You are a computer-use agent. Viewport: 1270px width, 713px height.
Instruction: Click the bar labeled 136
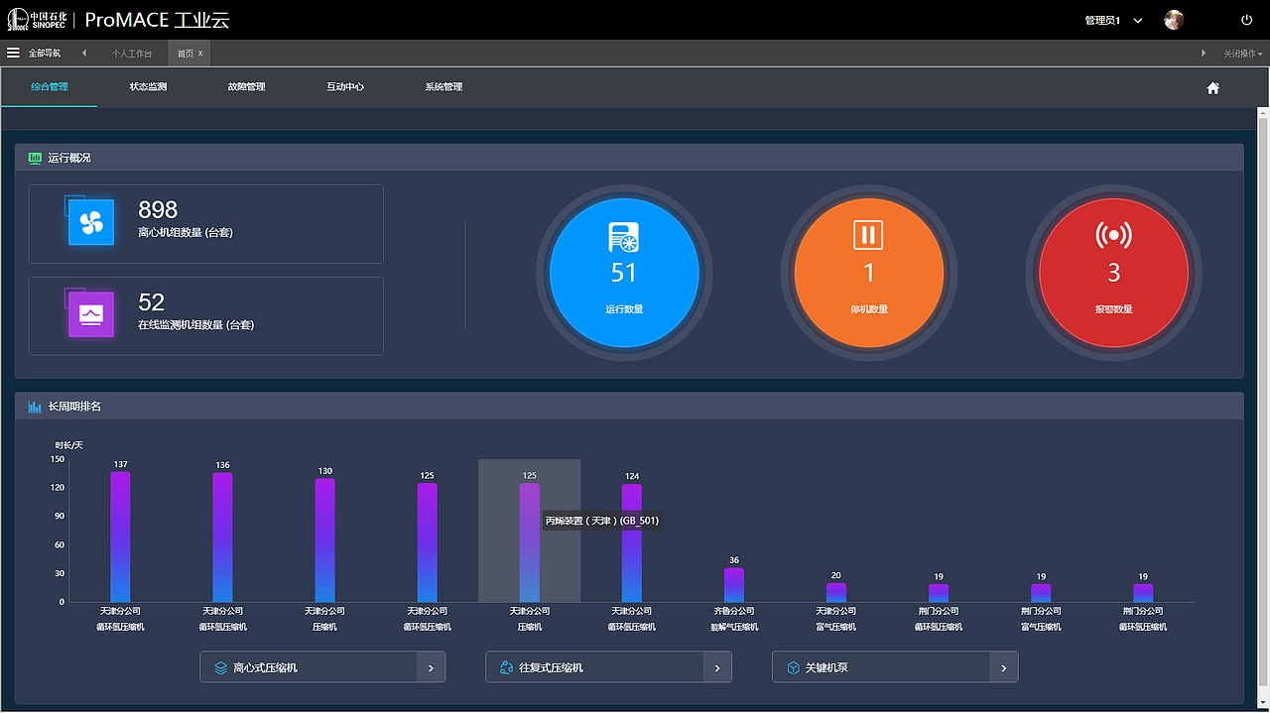tap(222, 537)
